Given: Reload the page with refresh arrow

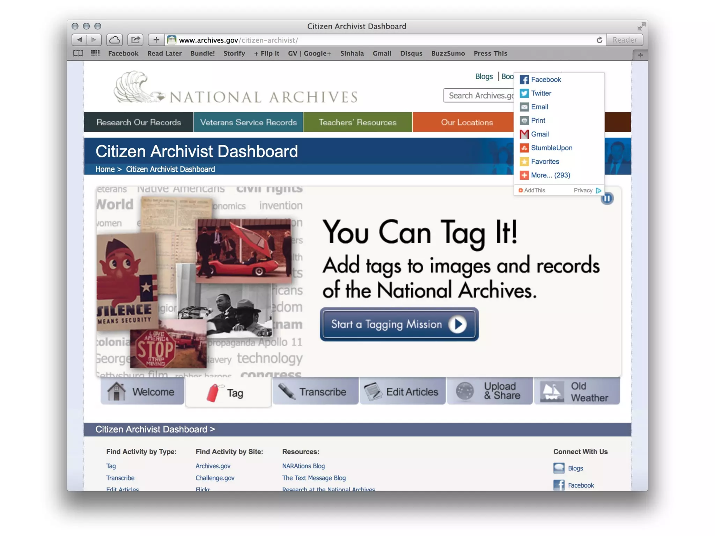Looking at the screenshot, I should (599, 40).
